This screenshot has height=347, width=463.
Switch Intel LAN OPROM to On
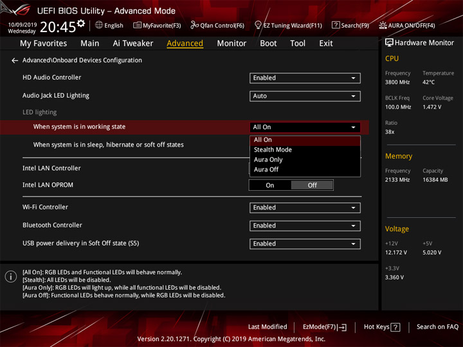(270, 185)
